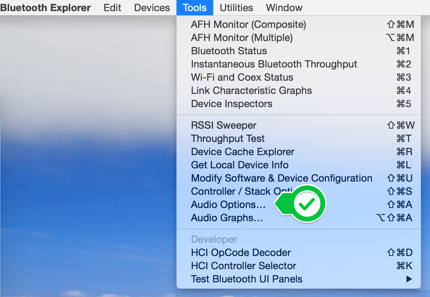This screenshot has height=297, width=430.
Task: Select HCI Controller Selector
Action: [299, 266]
